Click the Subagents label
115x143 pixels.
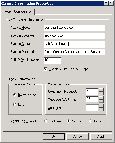point(56,108)
